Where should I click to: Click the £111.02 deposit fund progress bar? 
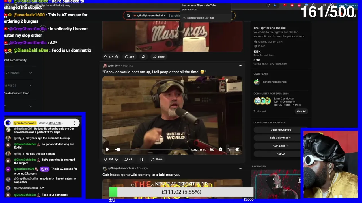pos(181,192)
